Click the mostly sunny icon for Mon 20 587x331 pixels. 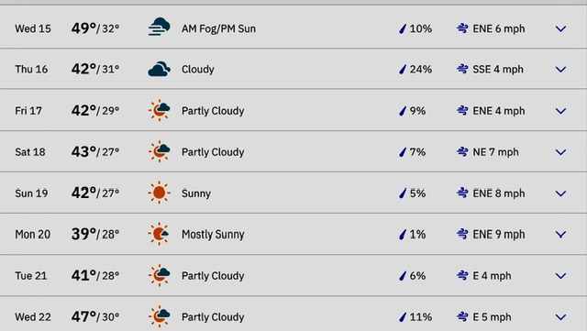[x=159, y=234]
